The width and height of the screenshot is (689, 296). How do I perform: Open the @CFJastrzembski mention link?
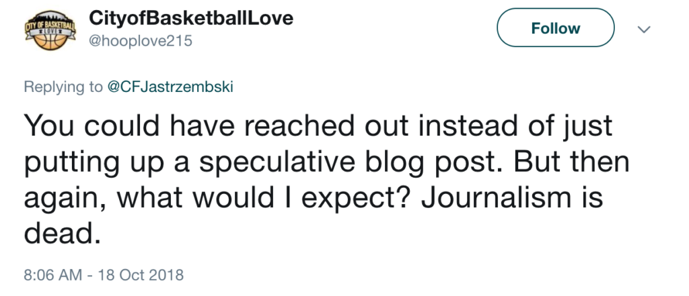coord(170,87)
